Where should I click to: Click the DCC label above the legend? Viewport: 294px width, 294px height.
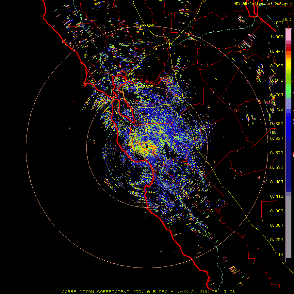287,20
